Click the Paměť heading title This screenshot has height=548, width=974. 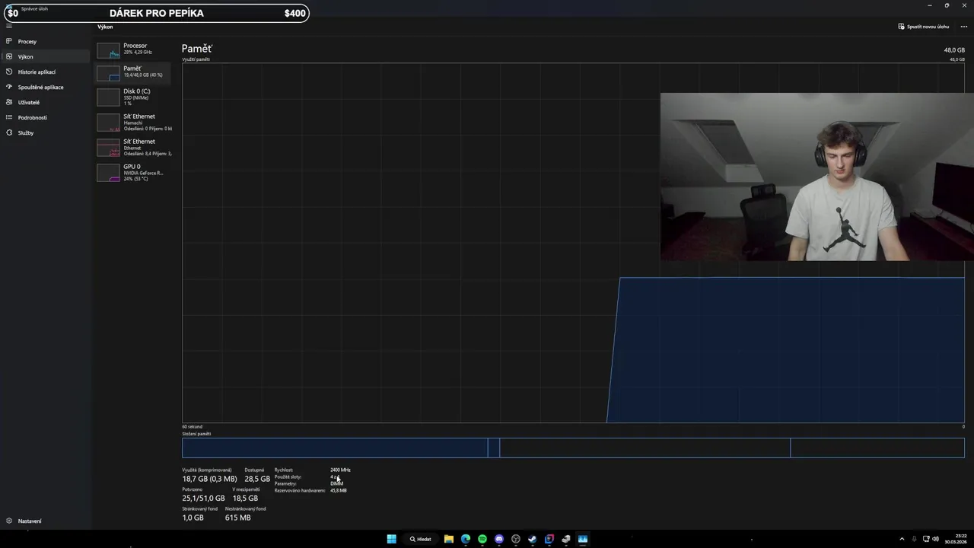click(x=196, y=49)
